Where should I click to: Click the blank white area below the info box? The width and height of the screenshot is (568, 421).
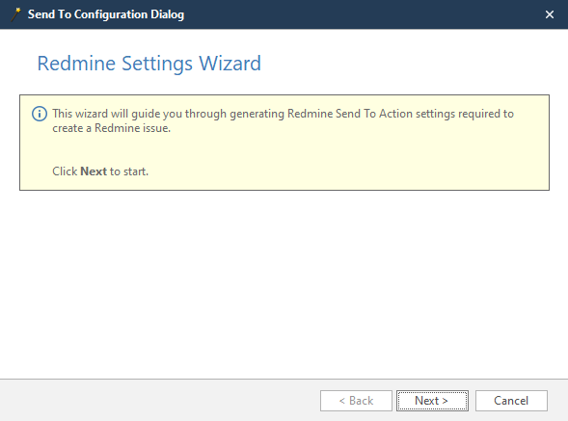click(x=284, y=282)
